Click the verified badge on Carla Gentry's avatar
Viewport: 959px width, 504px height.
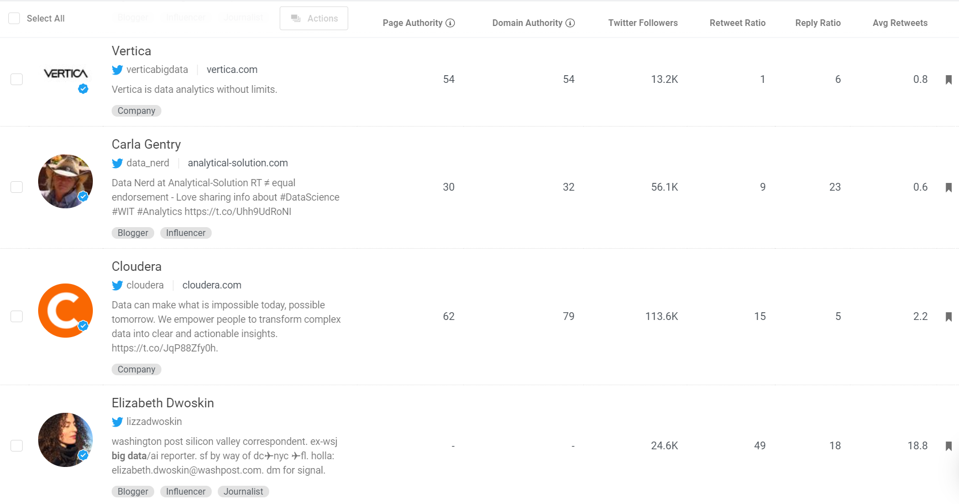pos(83,196)
